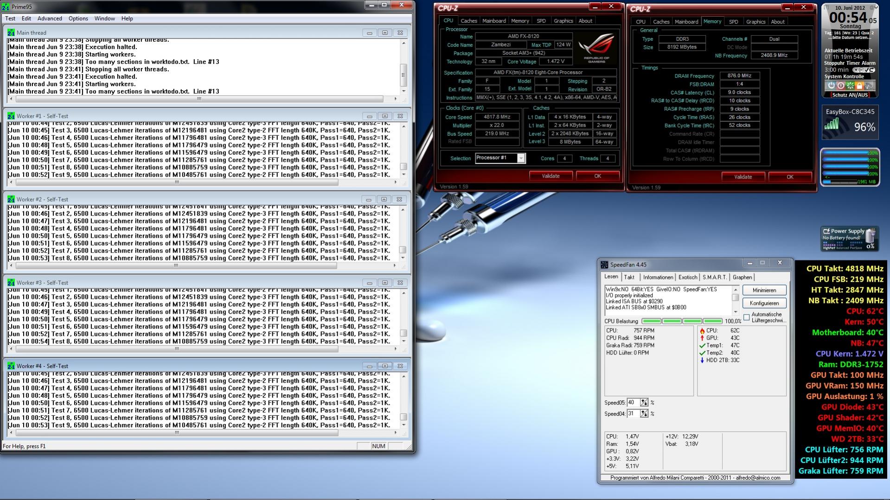Toggle Automatische Lüftergeschwindigkeit checkbox in SpeedFan

[x=747, y=317]
